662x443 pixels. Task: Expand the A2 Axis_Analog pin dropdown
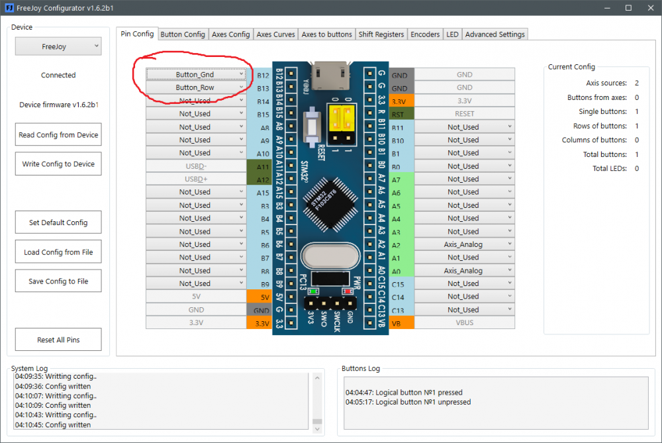tap(463, 244)
